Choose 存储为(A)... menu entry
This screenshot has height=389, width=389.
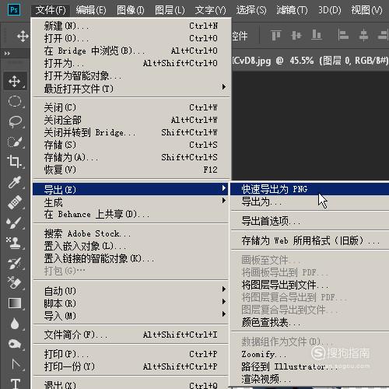coord(131,157)
